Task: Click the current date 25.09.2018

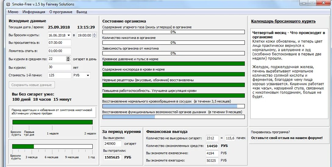Action: point(59,27)
